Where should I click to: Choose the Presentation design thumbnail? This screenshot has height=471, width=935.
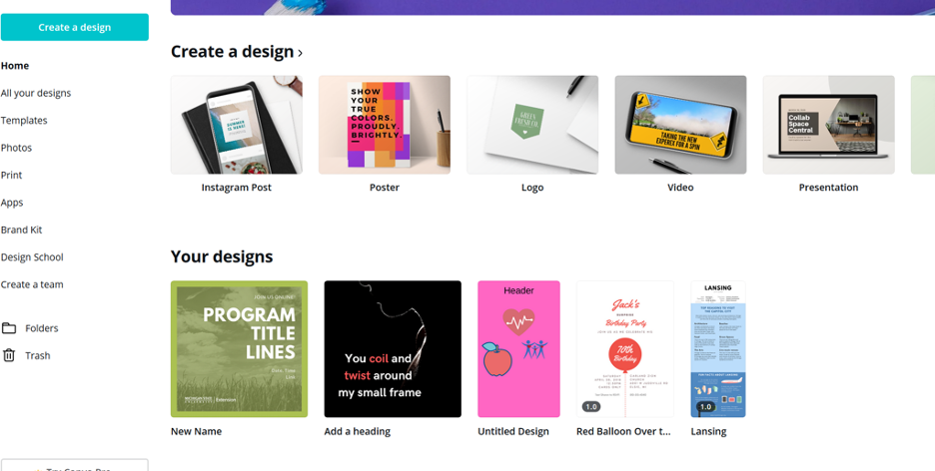(x=828, y=125)
